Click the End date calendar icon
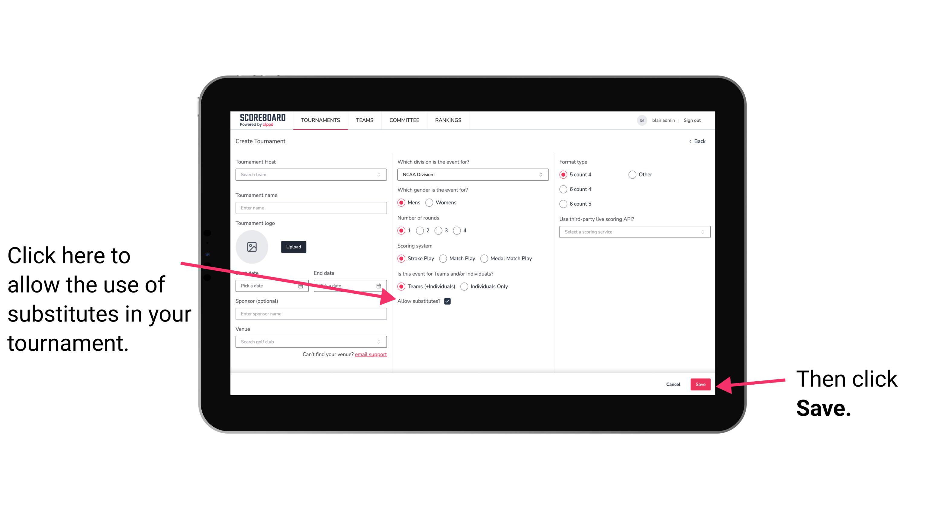Image resolution: width=942 pixels, height=507 pixels. click(380, 285)
